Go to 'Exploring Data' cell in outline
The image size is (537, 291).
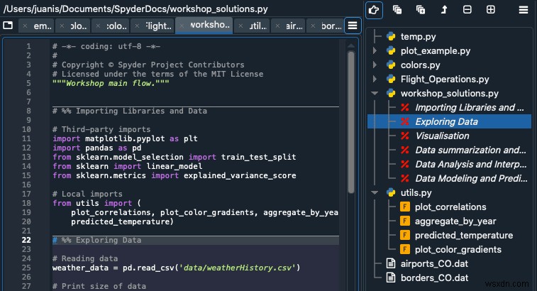click(x=449, y=121)
